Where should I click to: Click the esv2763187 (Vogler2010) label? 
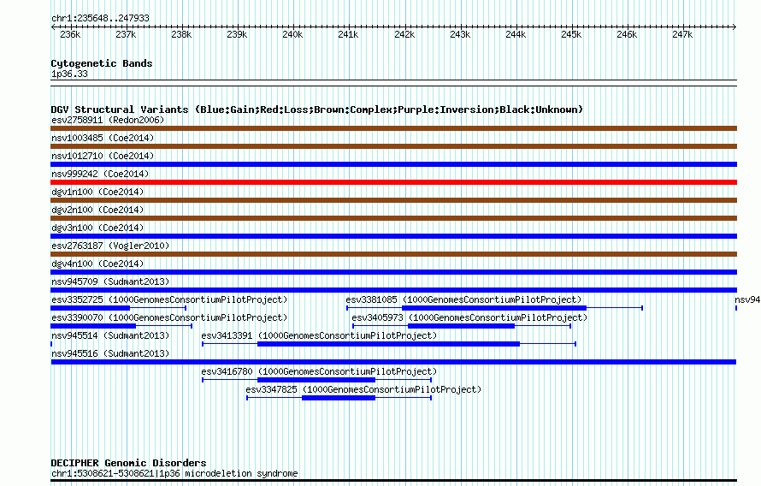(110, 246)
